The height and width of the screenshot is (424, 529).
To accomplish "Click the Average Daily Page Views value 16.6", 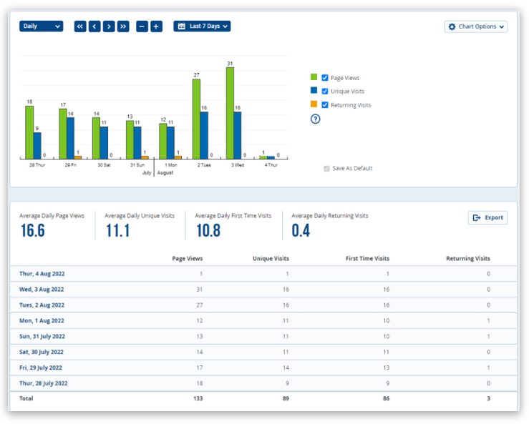I will click(33, 231).
